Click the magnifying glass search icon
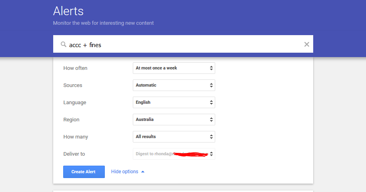 point(63,45)
